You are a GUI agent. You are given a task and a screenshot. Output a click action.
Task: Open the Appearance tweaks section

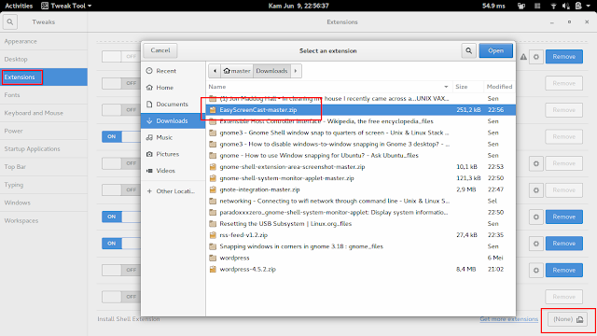coord(44,41)
